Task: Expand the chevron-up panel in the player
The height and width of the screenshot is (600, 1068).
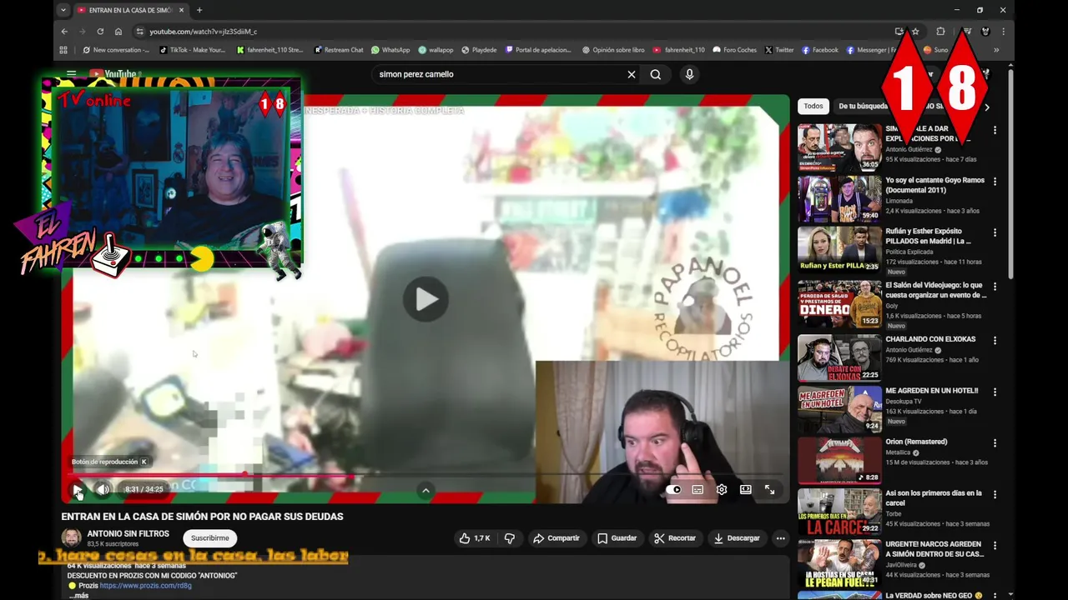Action: pos(426,491)
